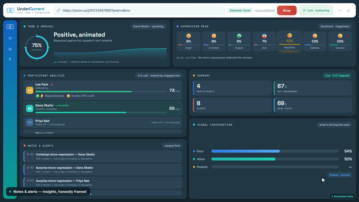Image resolution: width=359 pixels, height=202 pixels.
Task: Click Lee Park's Positive emoji icon
Action: (x=68, y=96)
